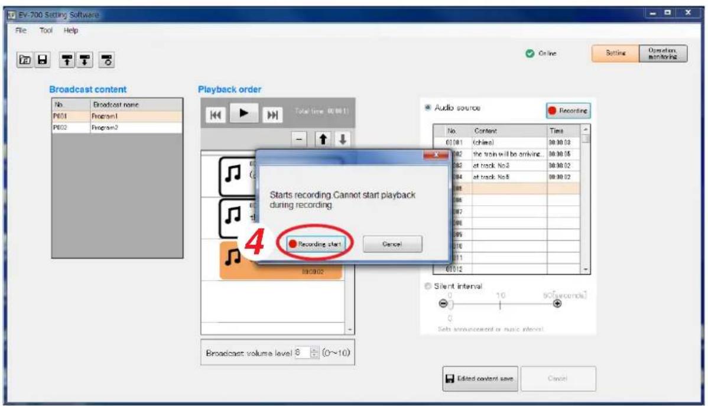Click the Broadcast volume level stepper arrows
This screenshot has height=406, width=708.
tap(314, 353)
